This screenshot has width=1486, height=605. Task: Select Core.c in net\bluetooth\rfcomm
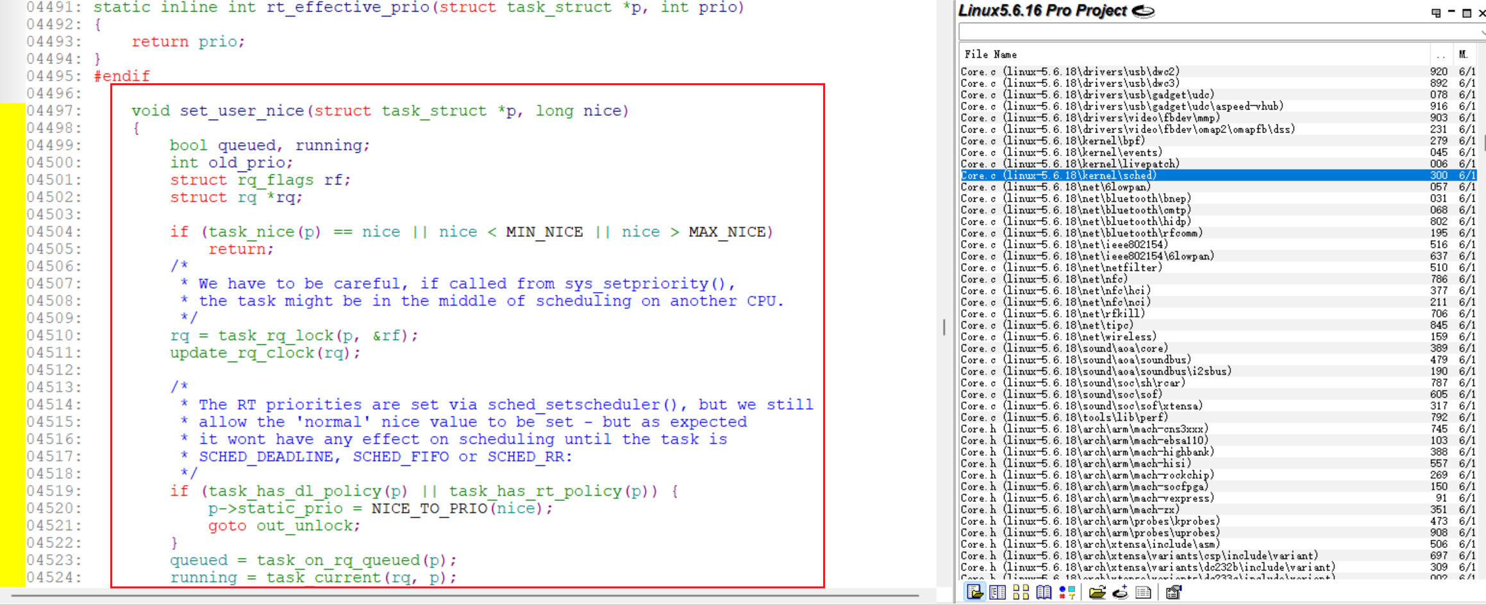1218,233
